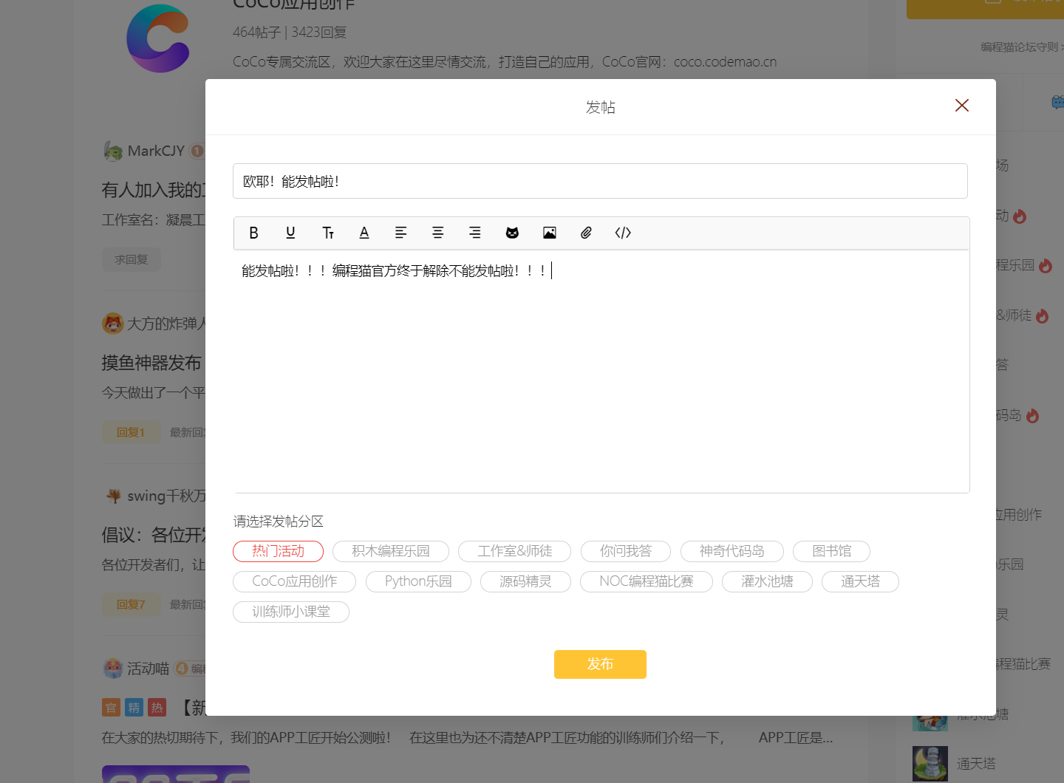Close the 发帖 dialog
Image resolution: width=1064 pixels, height=783 pixels.
[x=962, y=106]
